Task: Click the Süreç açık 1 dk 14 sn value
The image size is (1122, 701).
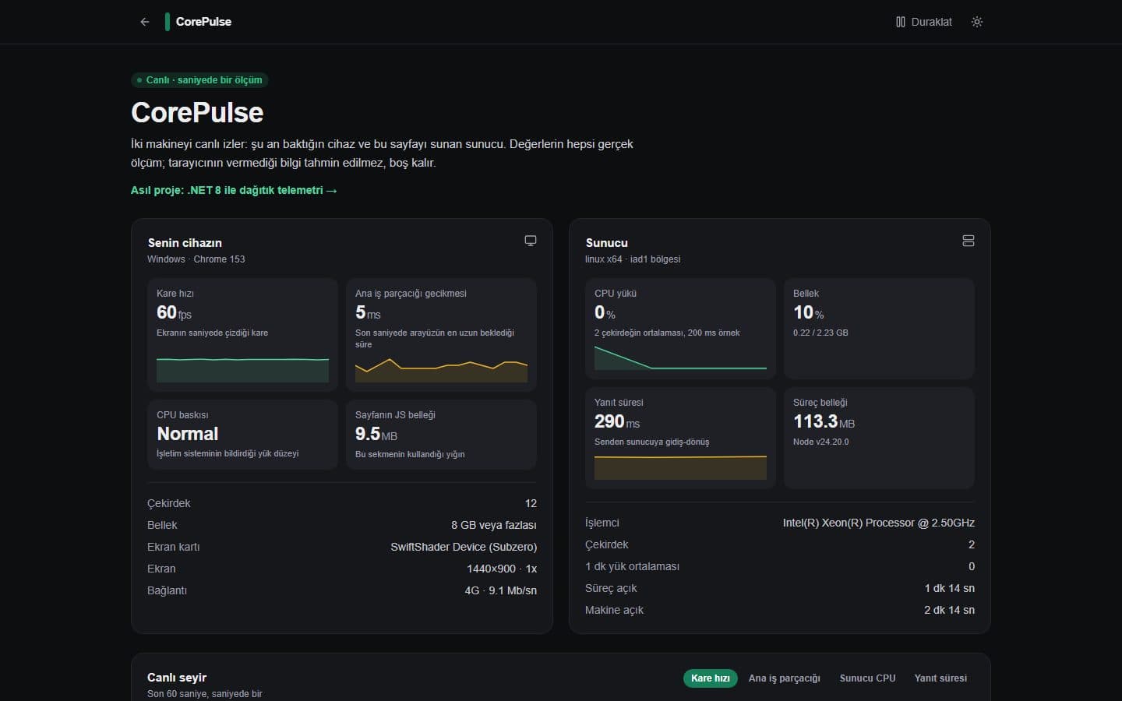Action: coord(950,588)
